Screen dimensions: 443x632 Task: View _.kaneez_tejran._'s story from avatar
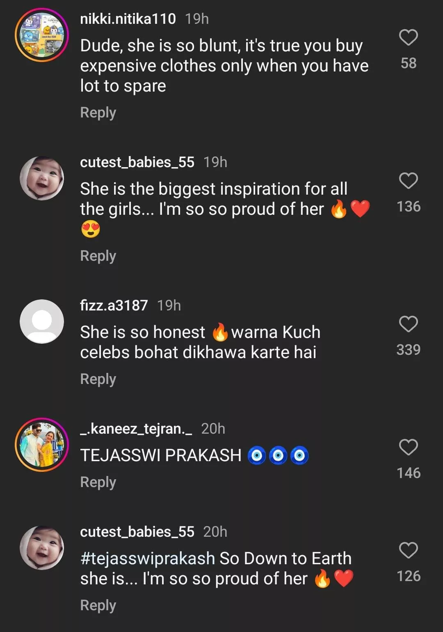[42, 445]
